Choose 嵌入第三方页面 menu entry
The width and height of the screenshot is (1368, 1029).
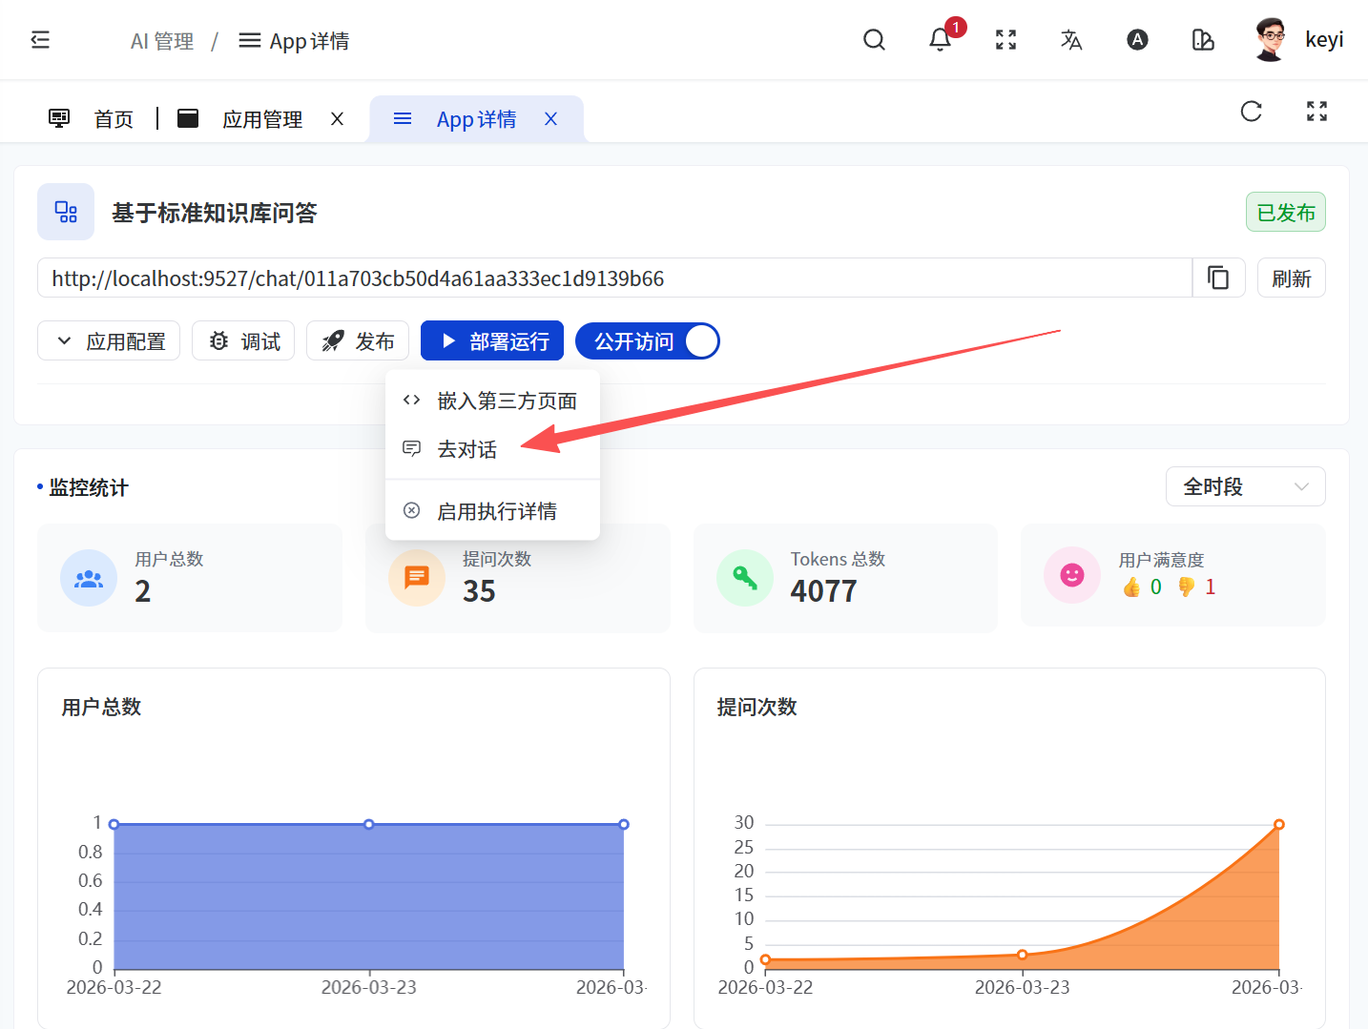point(507,401)
